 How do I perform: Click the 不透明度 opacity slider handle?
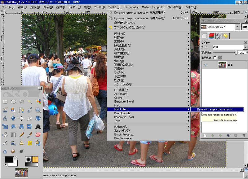coord(236,52)
